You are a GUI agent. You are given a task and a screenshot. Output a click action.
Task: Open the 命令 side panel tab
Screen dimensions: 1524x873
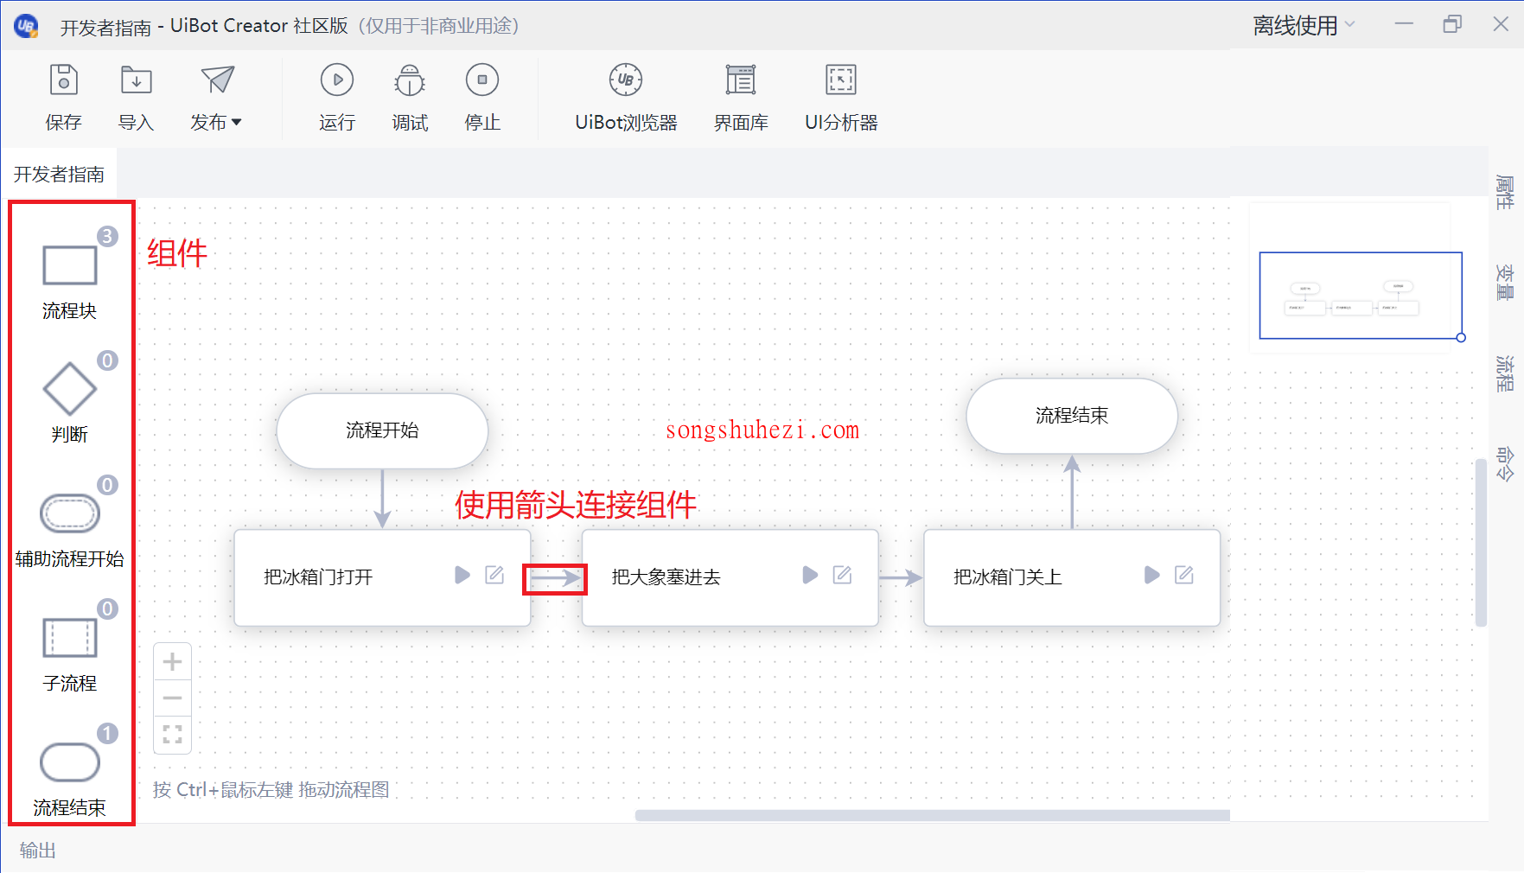click(1505, 463)
